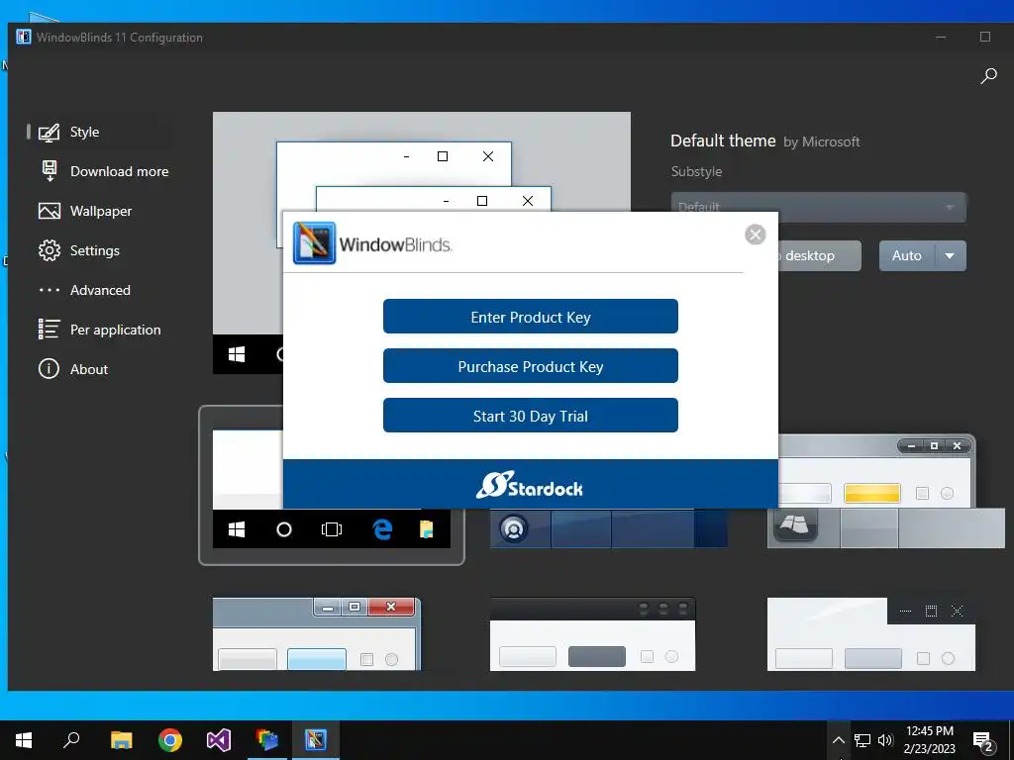Click the Auto button
Viewport: 1014px width, 760px height.
(x=907, y=256)
